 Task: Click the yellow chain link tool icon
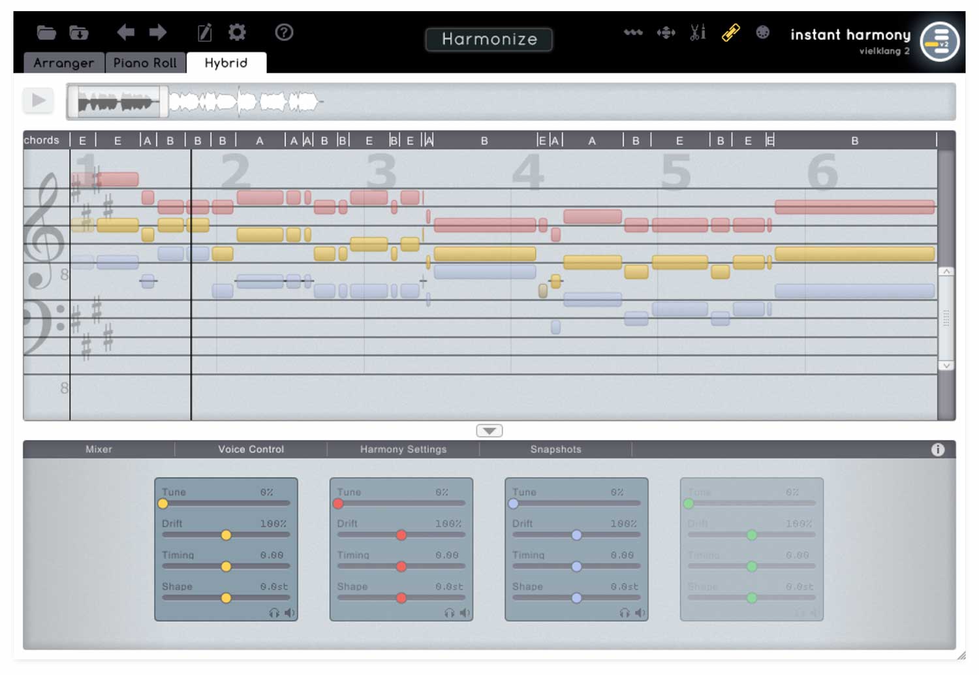pos(730,32)
